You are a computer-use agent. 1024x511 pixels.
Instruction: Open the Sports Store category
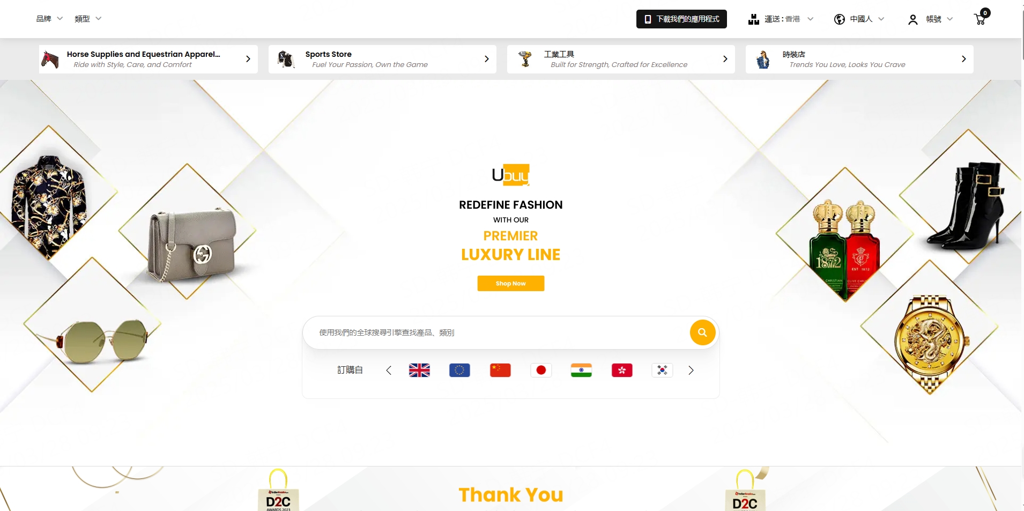pos(382,59)
